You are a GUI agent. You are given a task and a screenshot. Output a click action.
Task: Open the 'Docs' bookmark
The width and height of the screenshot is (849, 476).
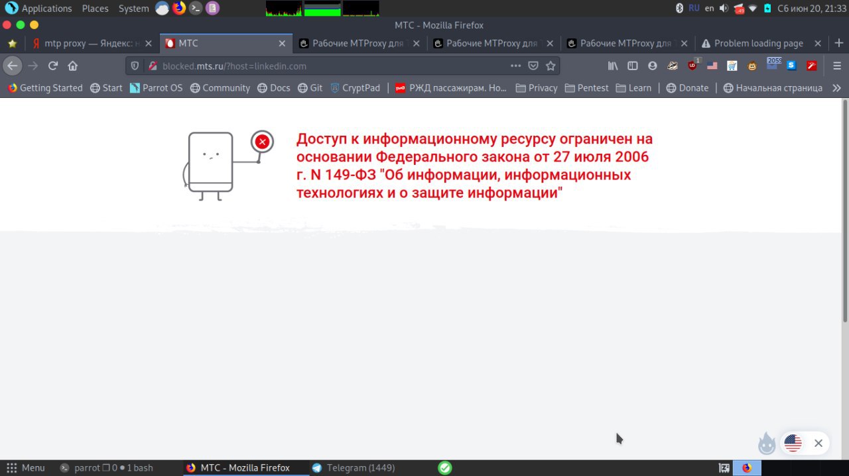tap(274, 87)
